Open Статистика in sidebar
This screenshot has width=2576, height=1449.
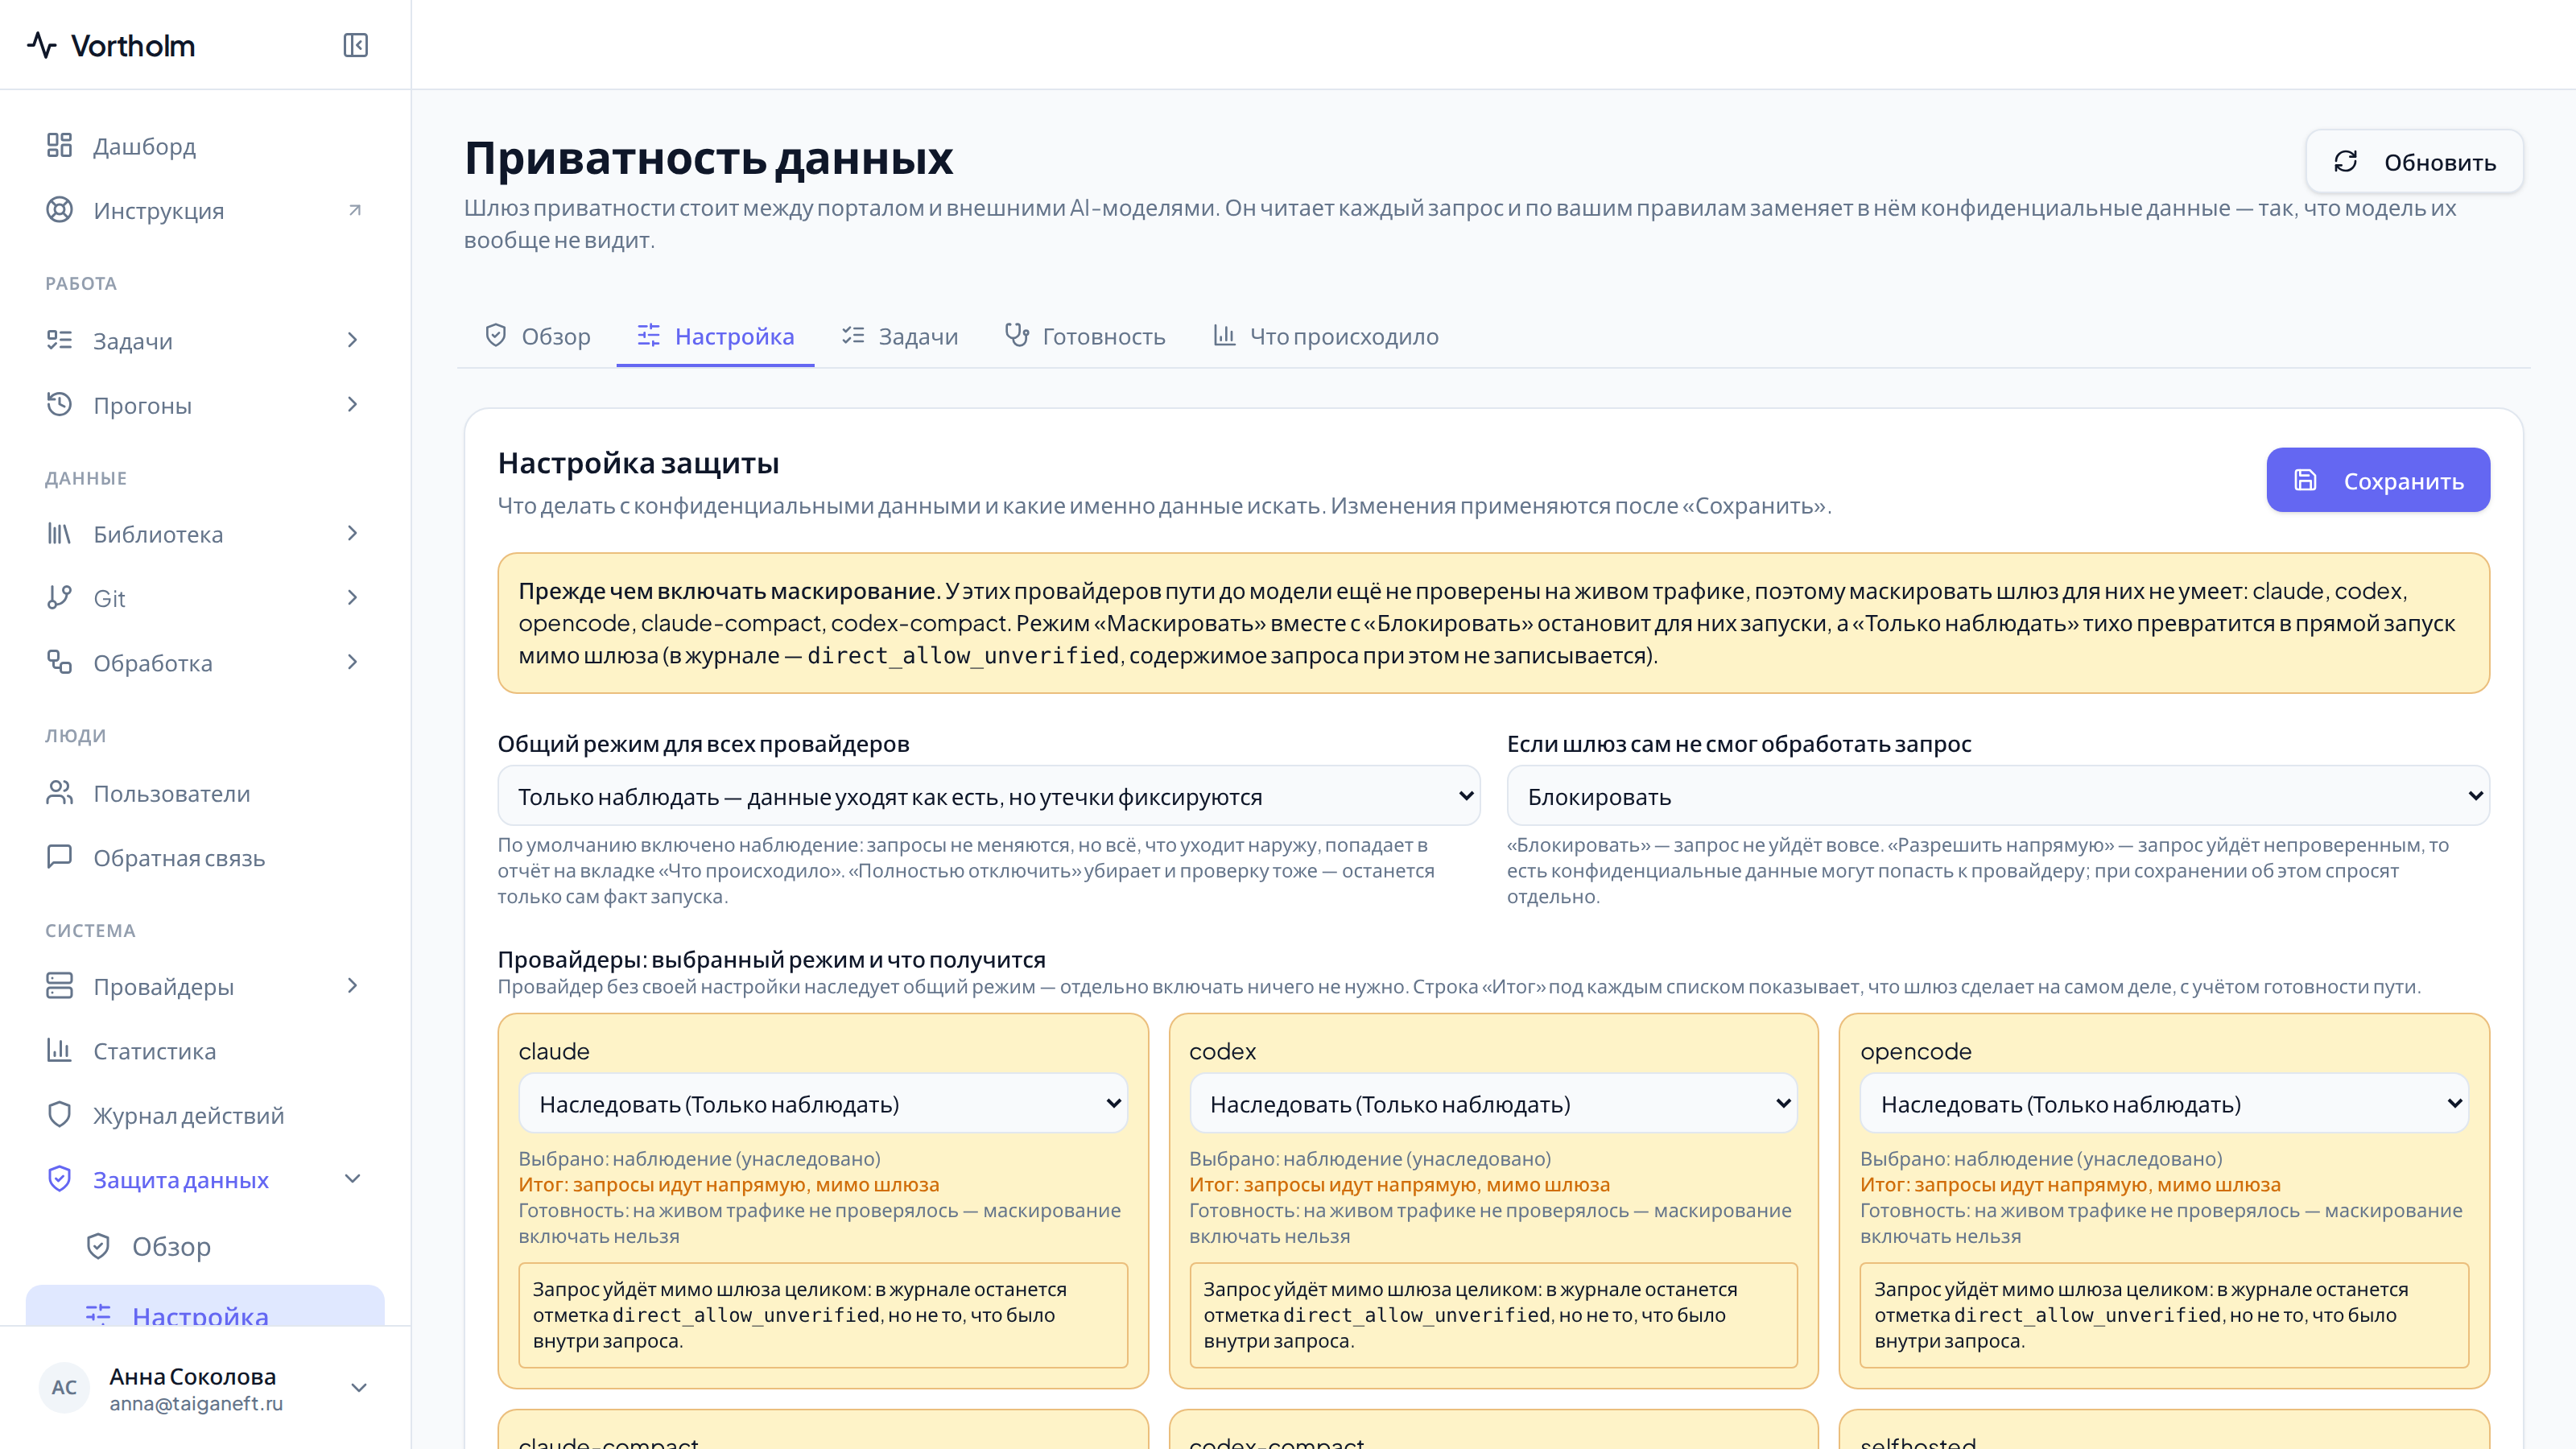[205, 1050]
